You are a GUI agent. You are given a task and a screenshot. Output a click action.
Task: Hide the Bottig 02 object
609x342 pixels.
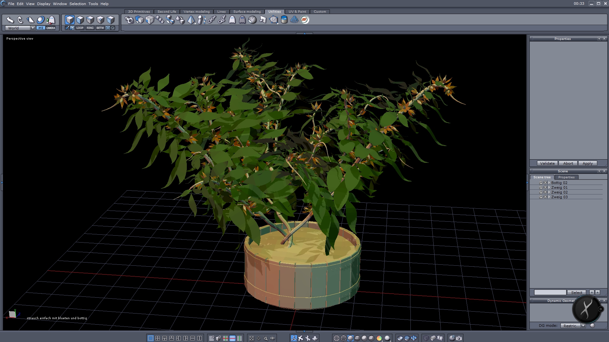click(545, 183)
